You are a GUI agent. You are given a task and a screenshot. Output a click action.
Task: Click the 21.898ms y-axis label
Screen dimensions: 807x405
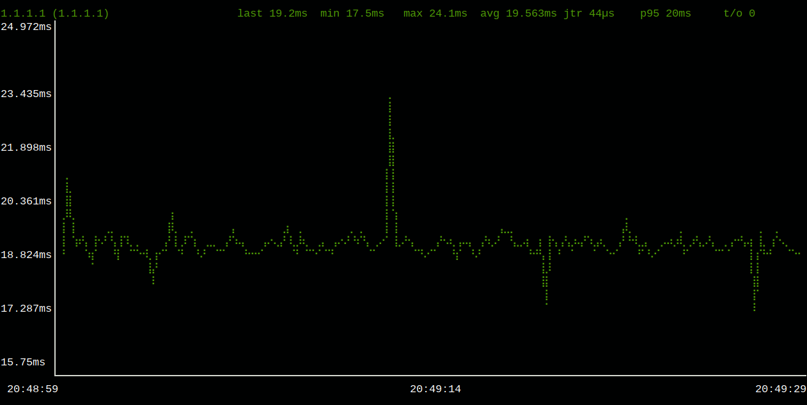26,148
